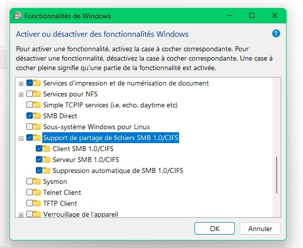Click the help question mark icon

276,34
